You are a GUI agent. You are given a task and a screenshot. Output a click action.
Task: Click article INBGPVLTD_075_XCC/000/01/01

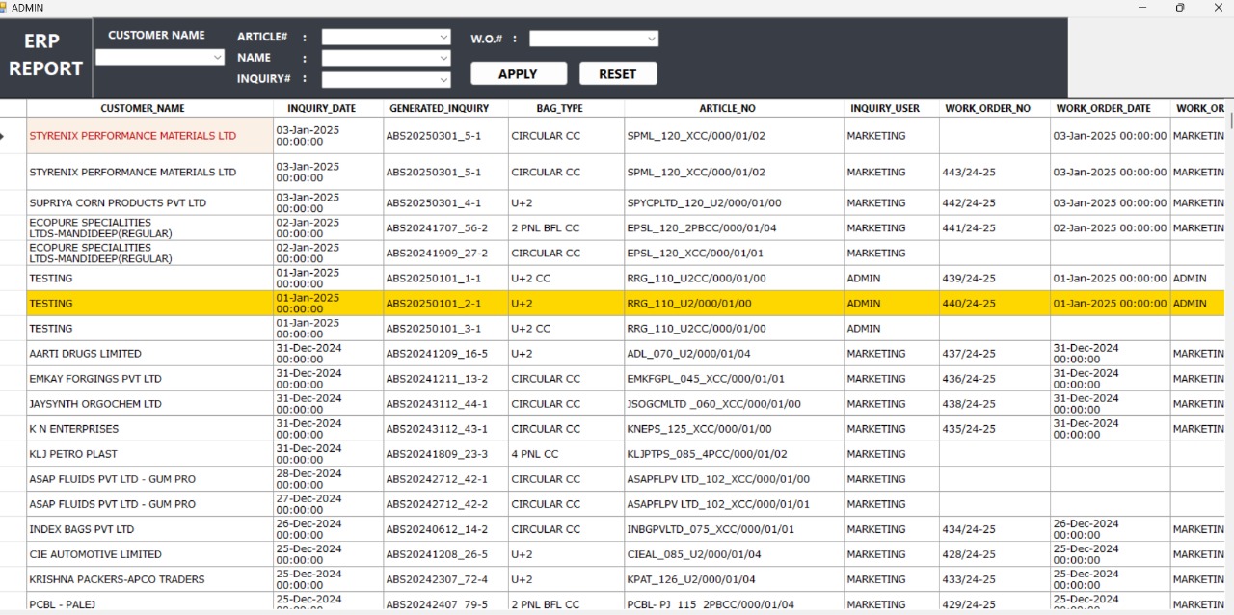[x=734, y=529]
